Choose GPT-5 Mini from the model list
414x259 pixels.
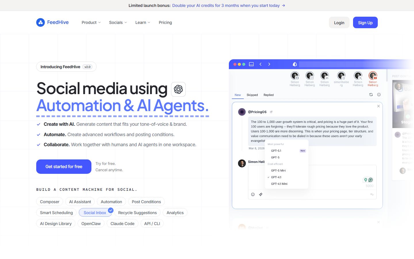tap(287, 171)
